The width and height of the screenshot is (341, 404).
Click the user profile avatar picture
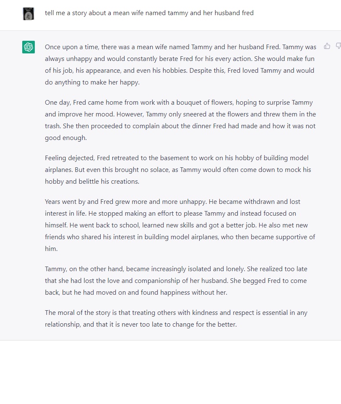point(29,14)
